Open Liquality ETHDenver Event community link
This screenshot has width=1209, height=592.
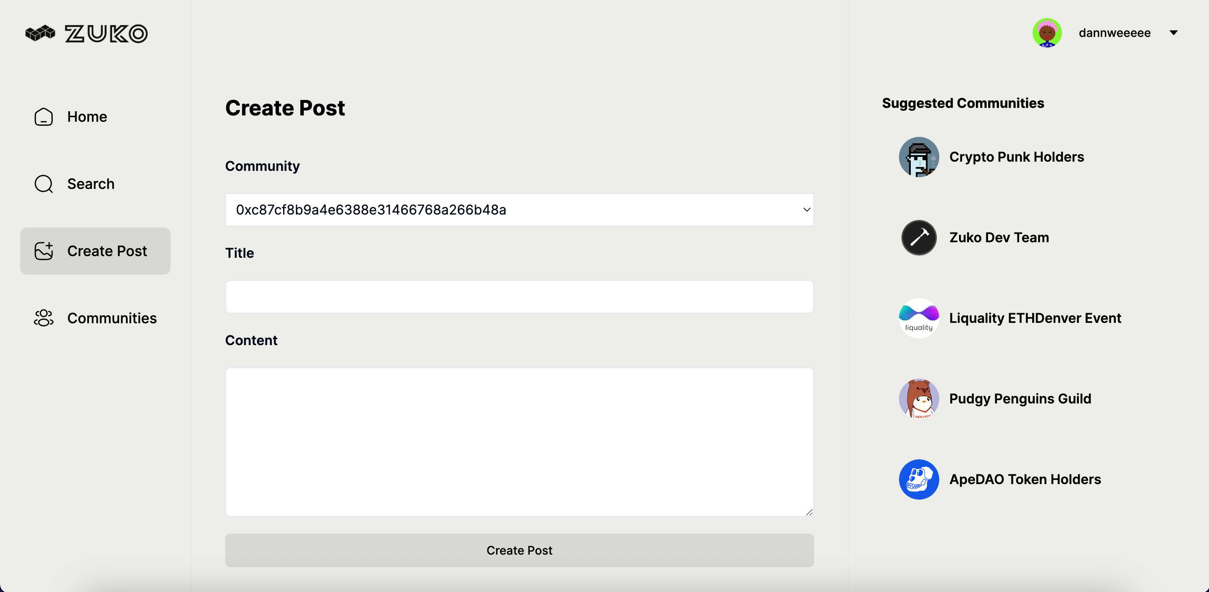click(1035, 318)
